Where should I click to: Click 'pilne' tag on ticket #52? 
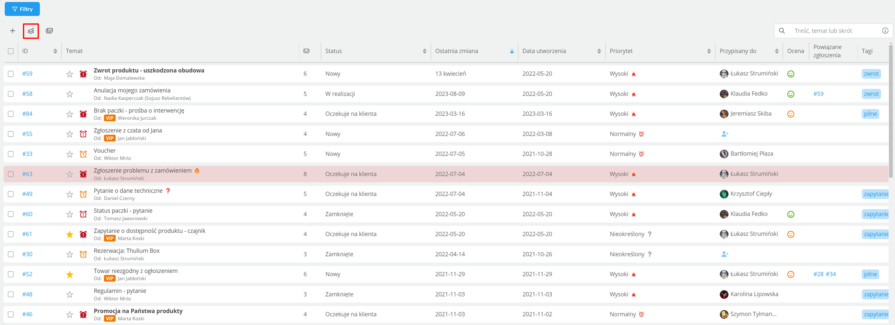(x=870, y=274)
